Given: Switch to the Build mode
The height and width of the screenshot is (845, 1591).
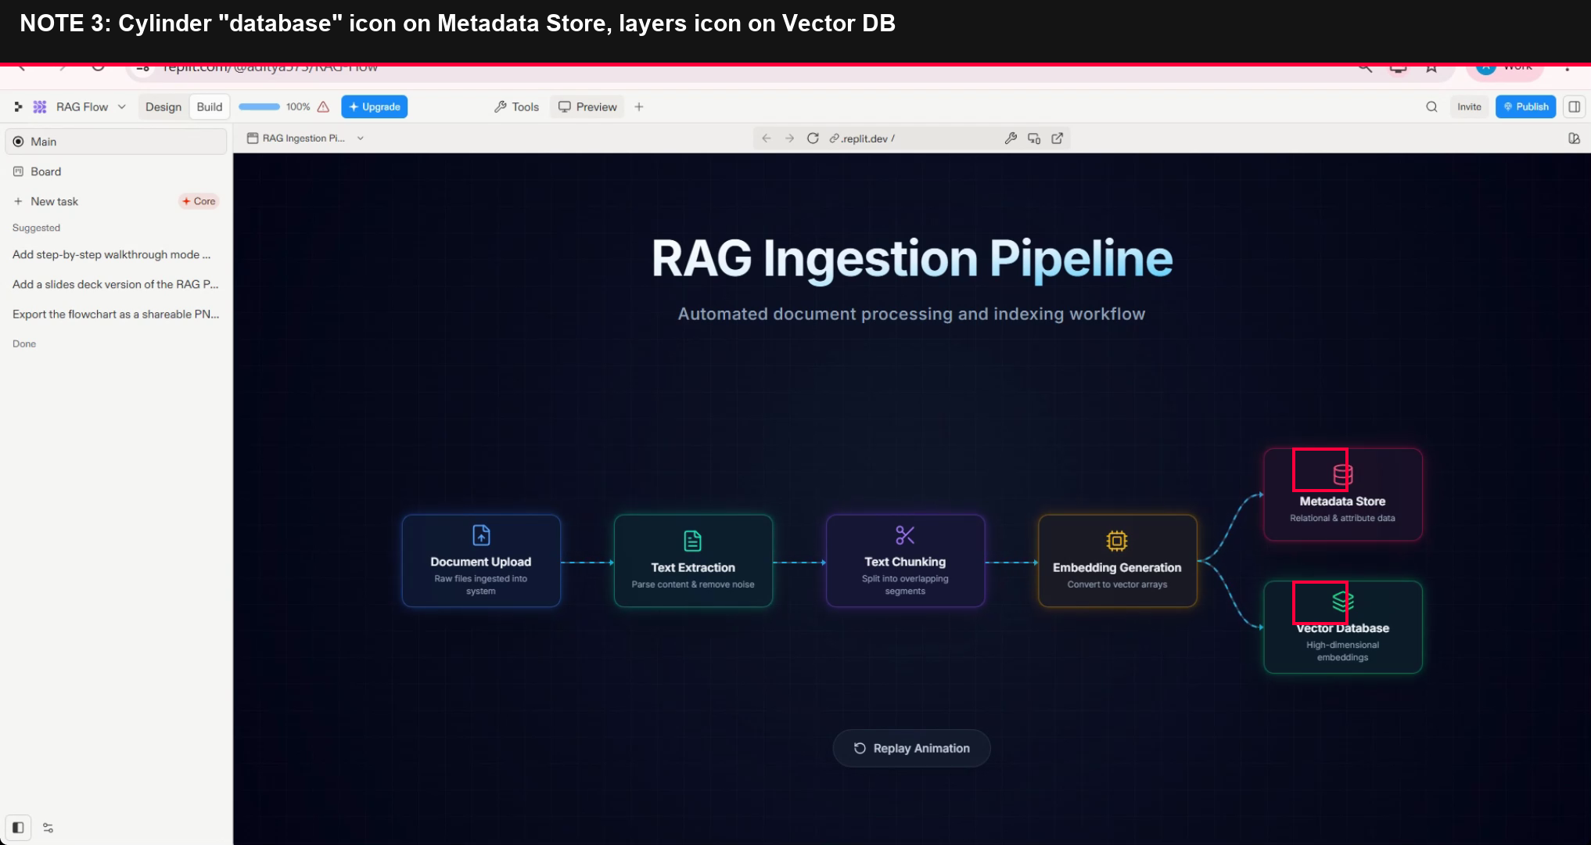Looking at the screenshot, I should [x=210, y=107].
